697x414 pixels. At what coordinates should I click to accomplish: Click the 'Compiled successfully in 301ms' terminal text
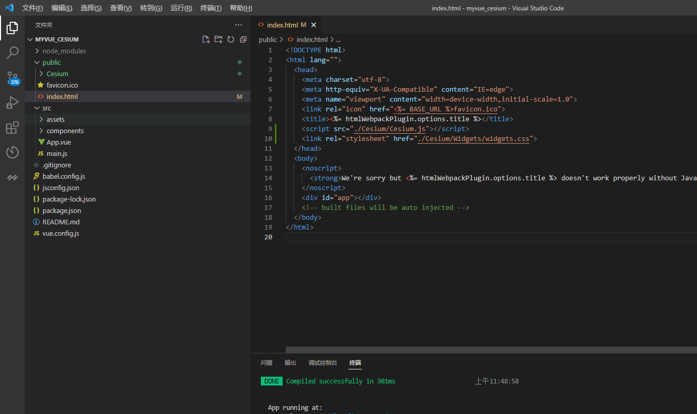pyautogui.click(x=340, y=381)
